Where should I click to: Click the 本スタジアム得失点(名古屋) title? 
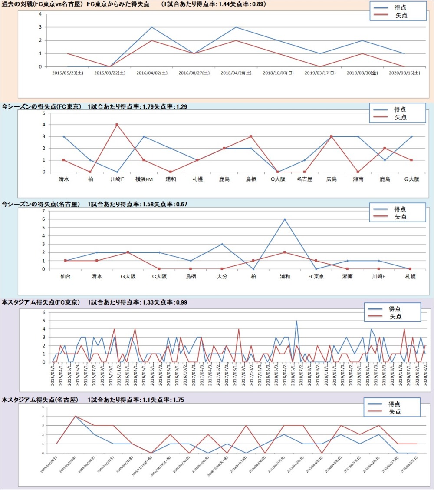tap(42, 400)
